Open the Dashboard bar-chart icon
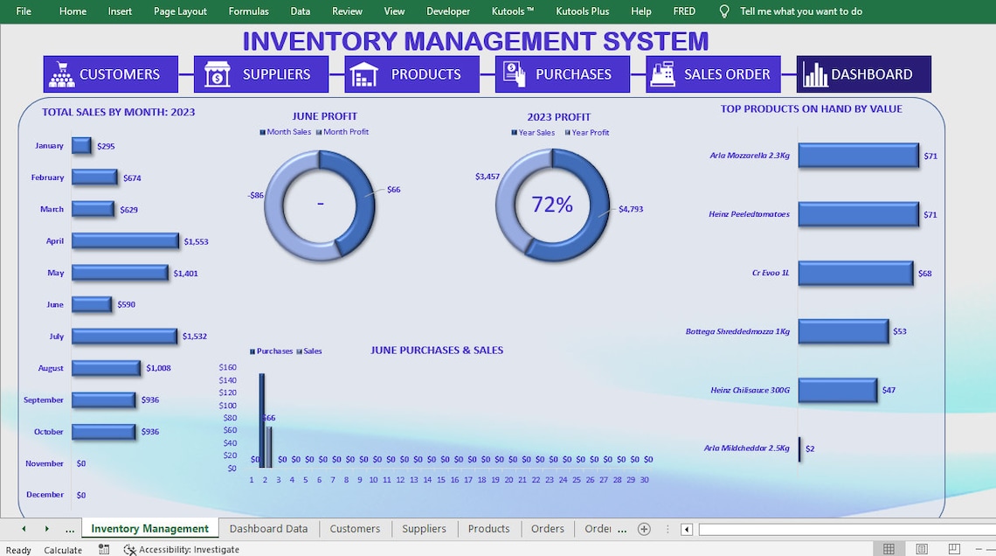 (816, 74)
